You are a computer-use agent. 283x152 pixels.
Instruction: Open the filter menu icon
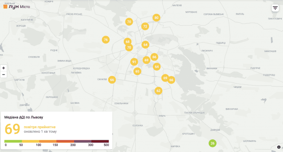275,8
